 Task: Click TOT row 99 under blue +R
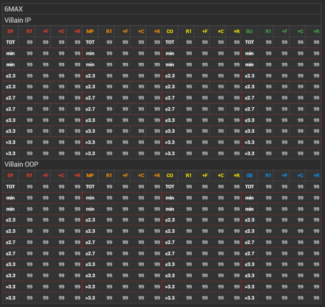316,187
